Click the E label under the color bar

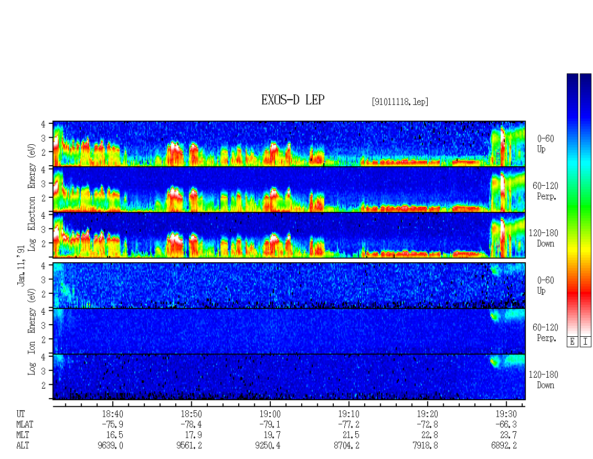click(x=572, y=341)
